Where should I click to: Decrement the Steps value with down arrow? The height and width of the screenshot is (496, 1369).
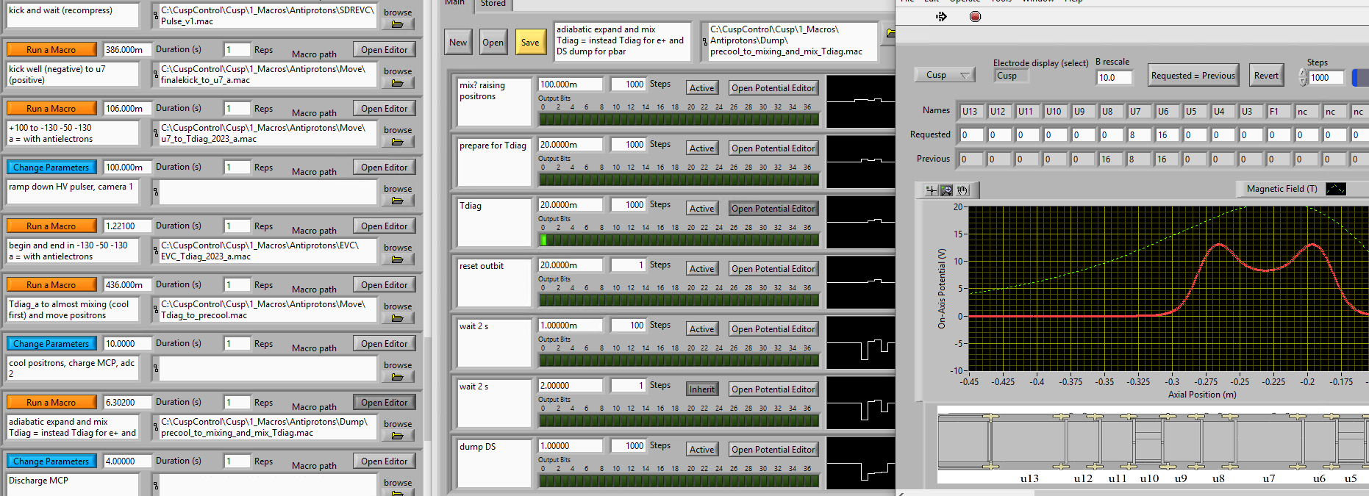pos(1303,81)
